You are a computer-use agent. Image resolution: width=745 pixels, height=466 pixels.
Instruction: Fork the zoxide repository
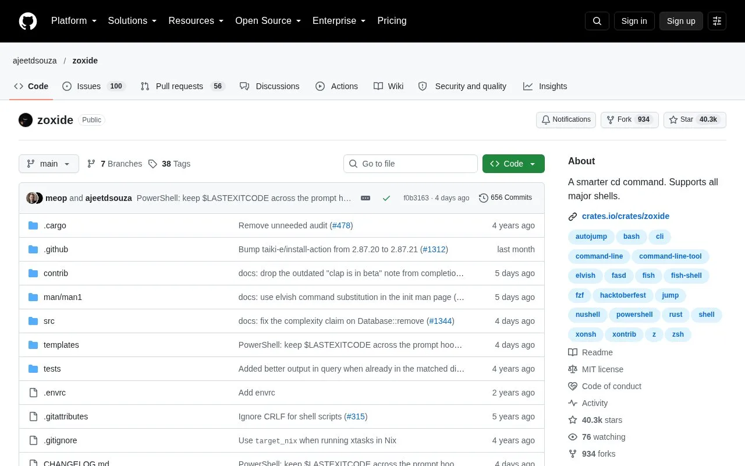630,120
